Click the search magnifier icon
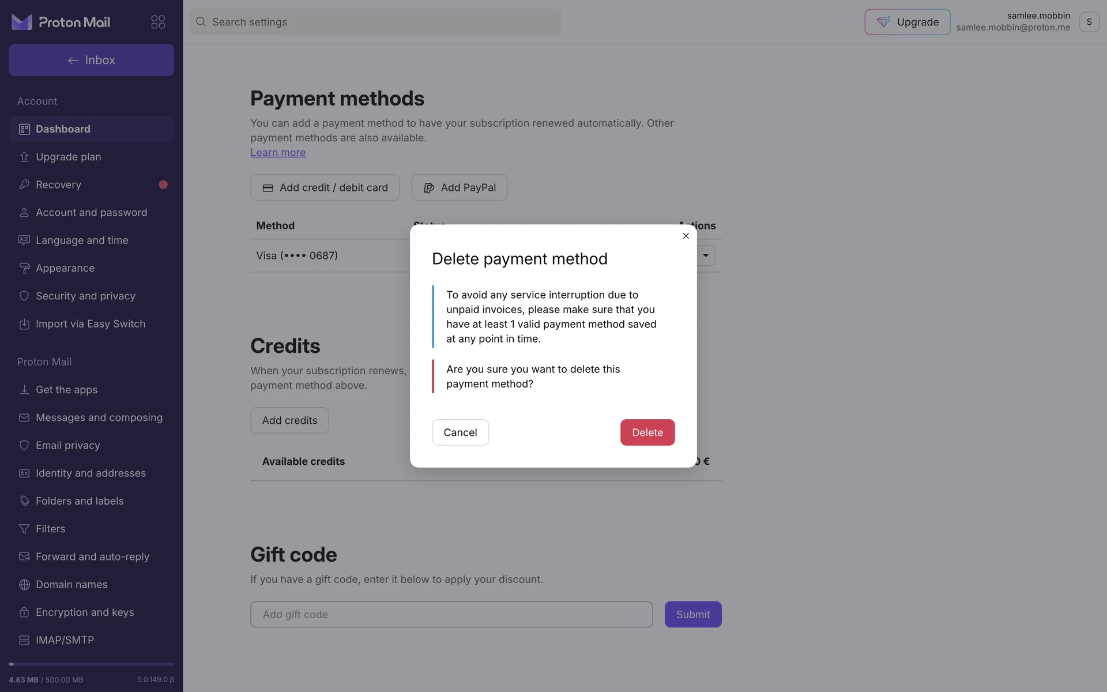 click(x=201, y=22)
